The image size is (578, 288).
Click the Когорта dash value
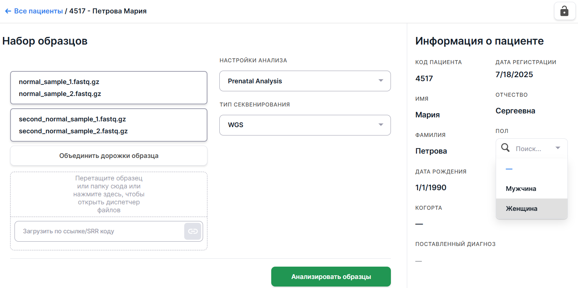click(419, 224)
